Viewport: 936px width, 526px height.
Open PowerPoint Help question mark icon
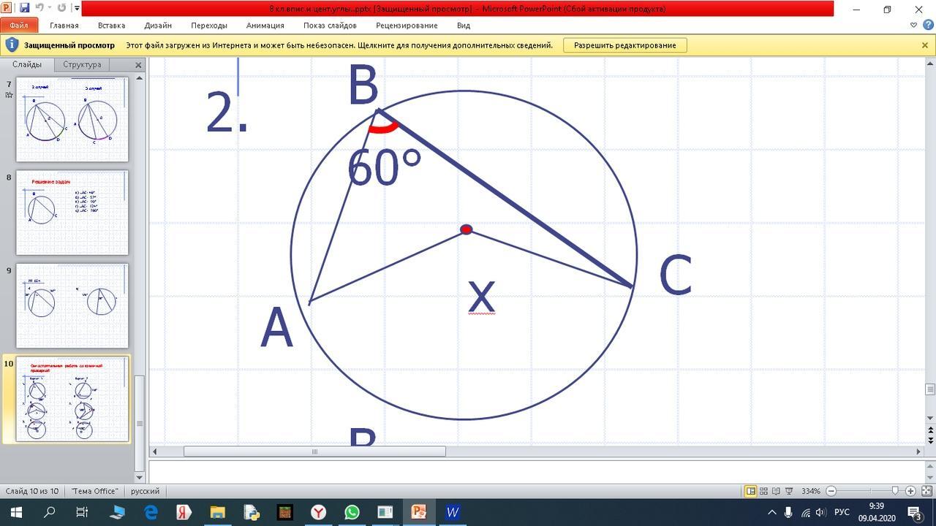pos(926,26)
